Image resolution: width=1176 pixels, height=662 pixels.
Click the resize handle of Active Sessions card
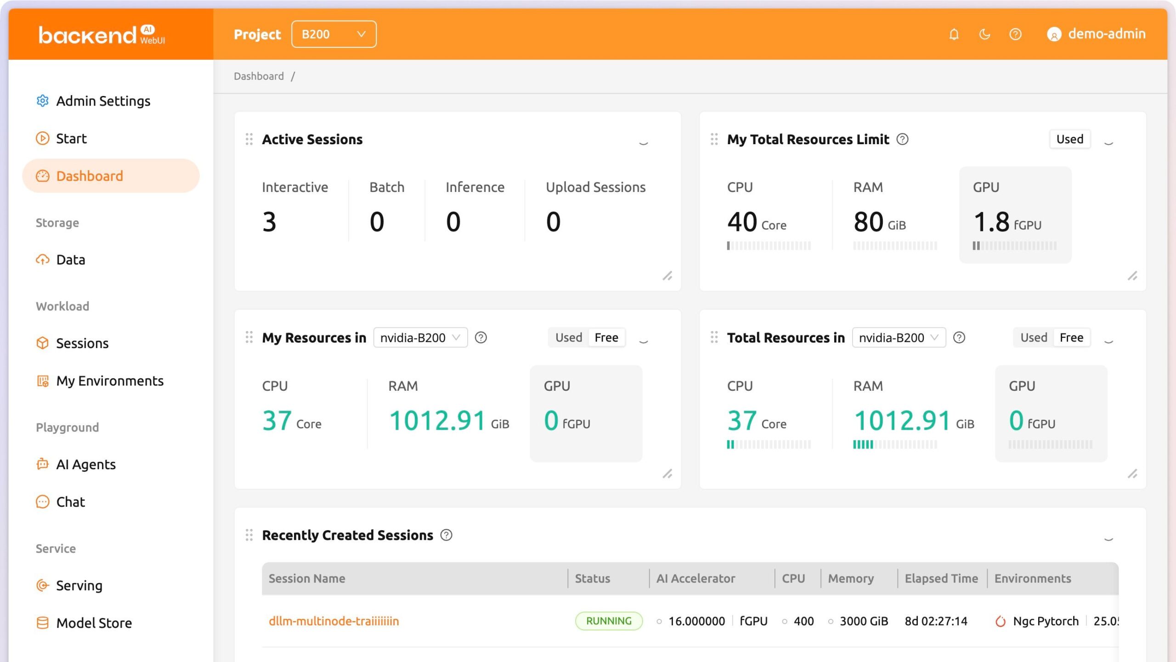(x=667, y=275)
